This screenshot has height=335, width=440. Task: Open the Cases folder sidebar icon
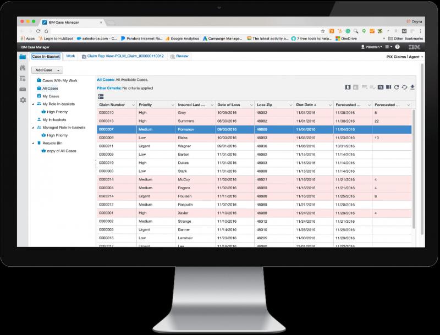point(23,57)
